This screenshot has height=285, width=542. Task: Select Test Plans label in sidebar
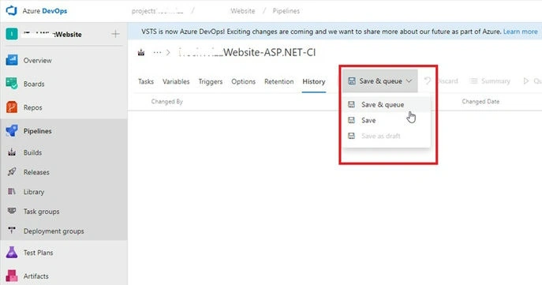pos(38,253)
